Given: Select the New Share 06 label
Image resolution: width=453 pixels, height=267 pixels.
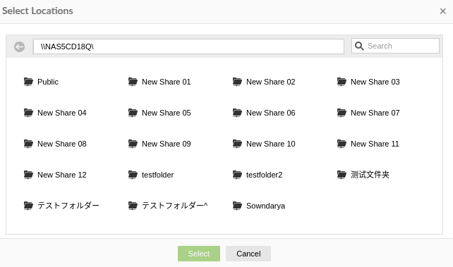Looking at the screenshot, I should (271, 113).
